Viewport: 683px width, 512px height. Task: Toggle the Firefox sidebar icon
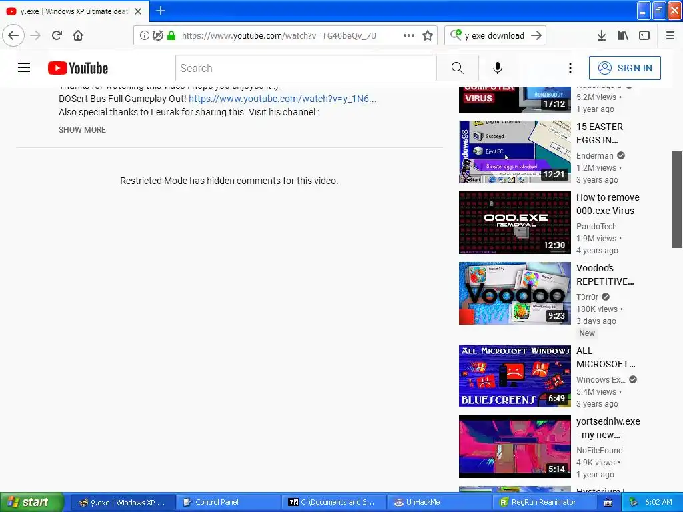point(644,35)
